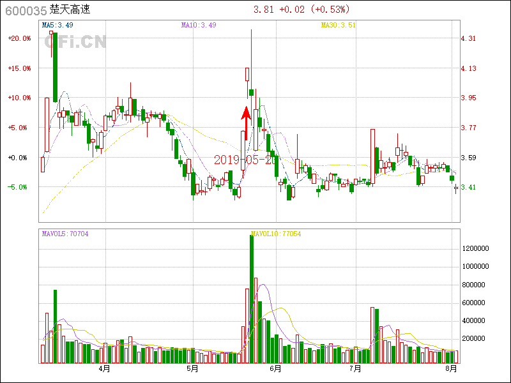Image resolution: width=511 pixels, height=383 pixels.
Task: Click the 4.31 price on right axis
Action: 468,38
